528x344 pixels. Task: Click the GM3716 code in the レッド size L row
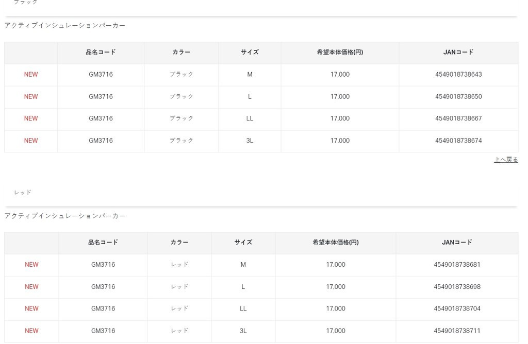point(103,287)
